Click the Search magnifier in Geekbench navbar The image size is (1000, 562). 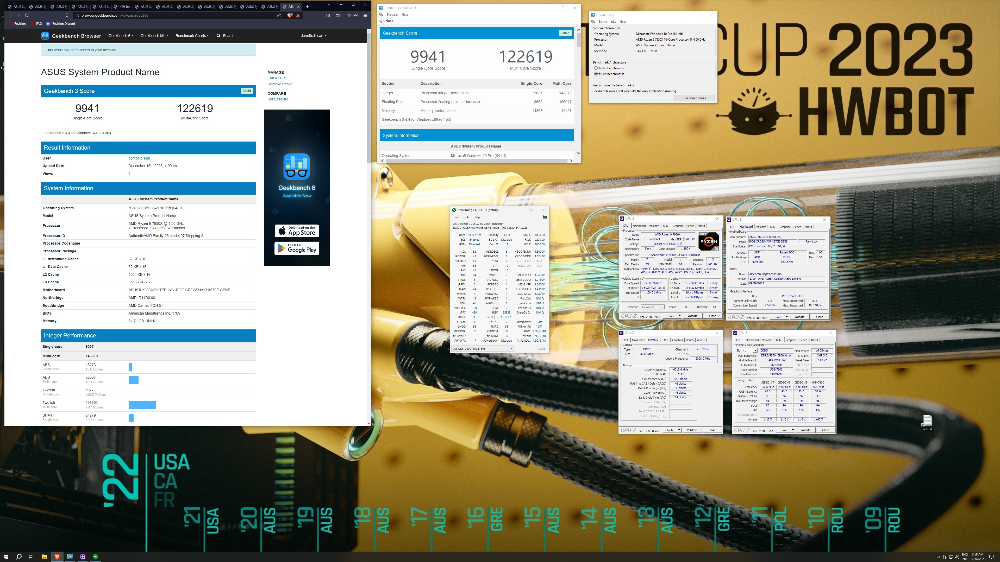pos(218,36)
